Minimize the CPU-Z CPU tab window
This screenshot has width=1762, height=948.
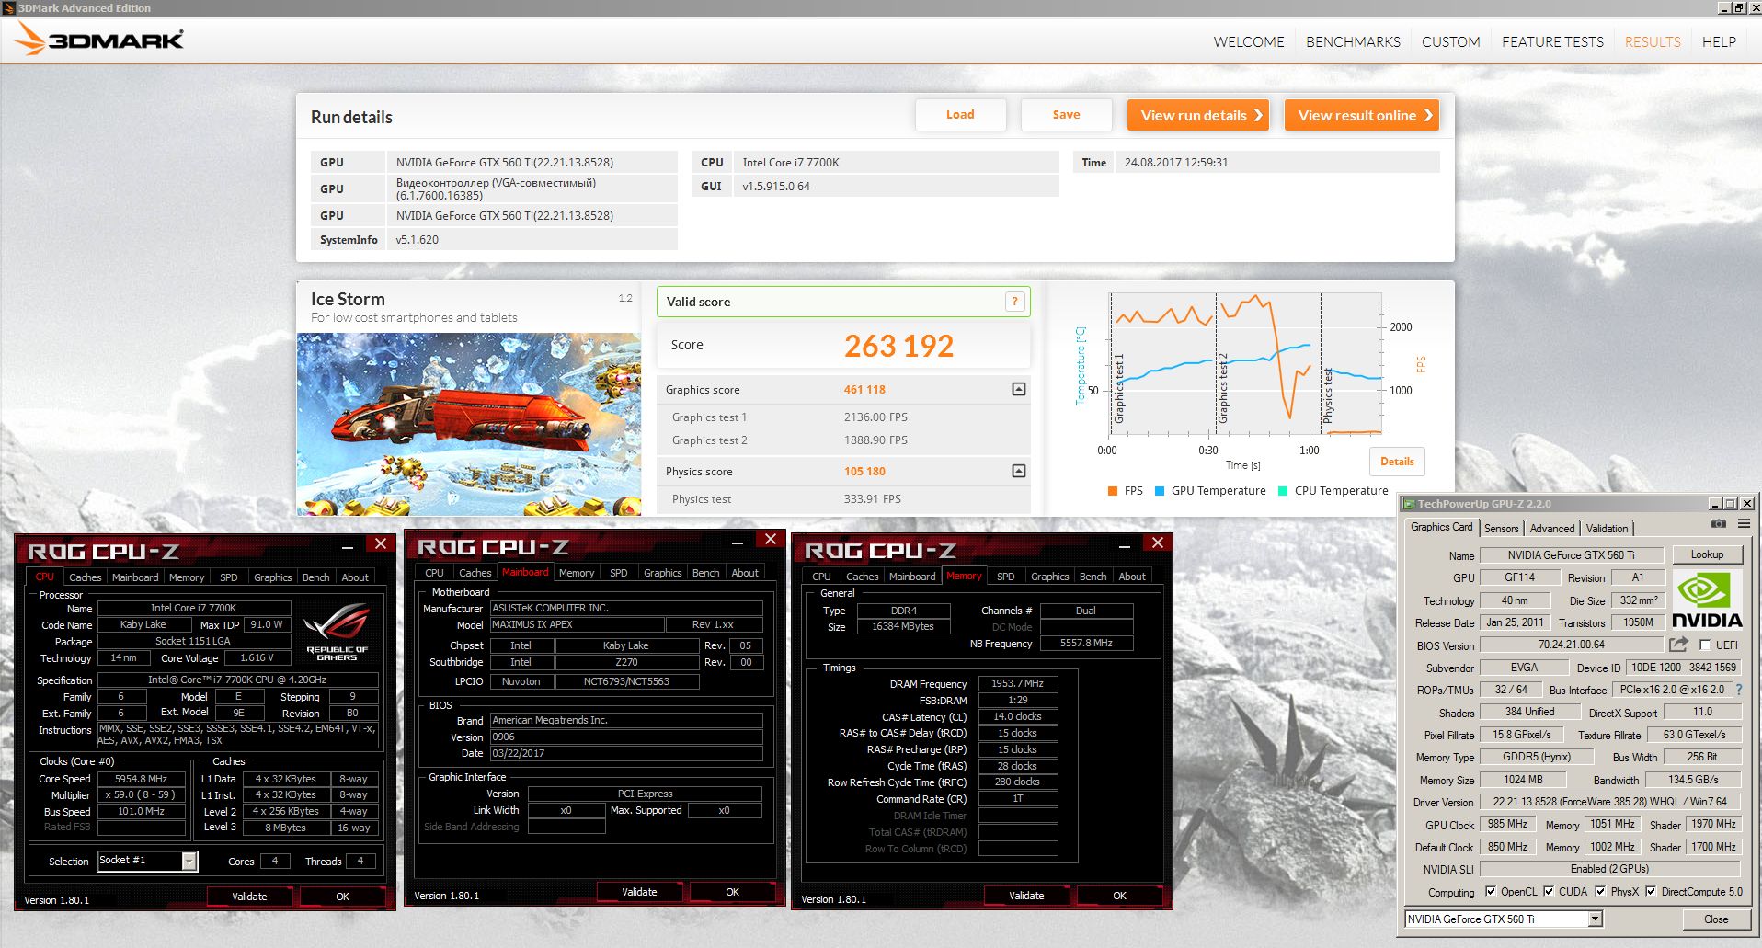tap(348, 546)
